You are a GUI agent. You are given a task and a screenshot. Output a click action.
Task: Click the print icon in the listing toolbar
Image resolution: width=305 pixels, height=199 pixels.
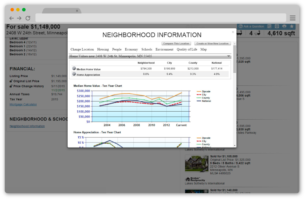coord(284,26)
